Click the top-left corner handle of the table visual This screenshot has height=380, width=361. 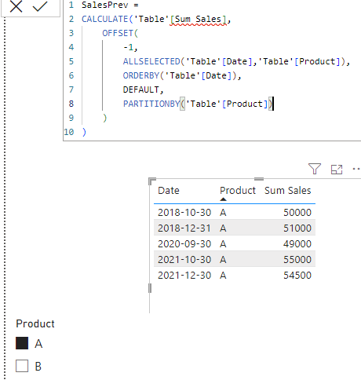point(151,181)
